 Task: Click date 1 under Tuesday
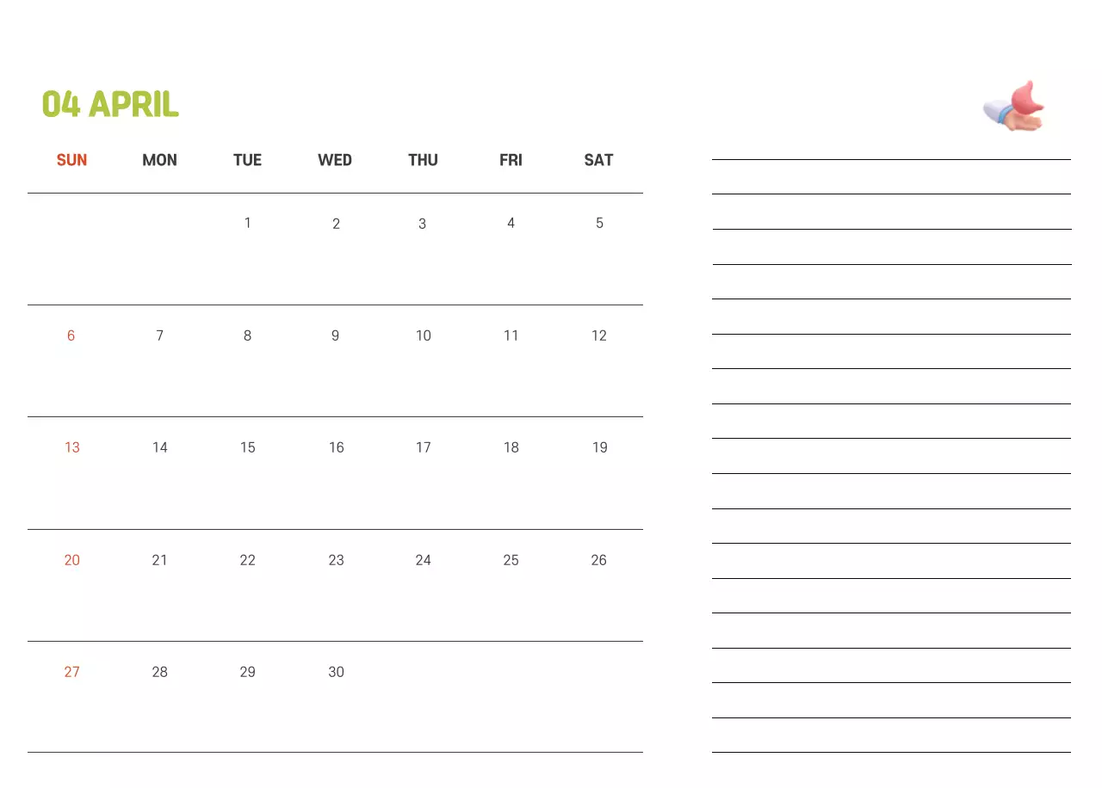[x=247, y=223]
